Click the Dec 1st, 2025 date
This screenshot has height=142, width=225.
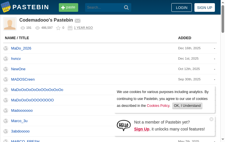(188, 58)
